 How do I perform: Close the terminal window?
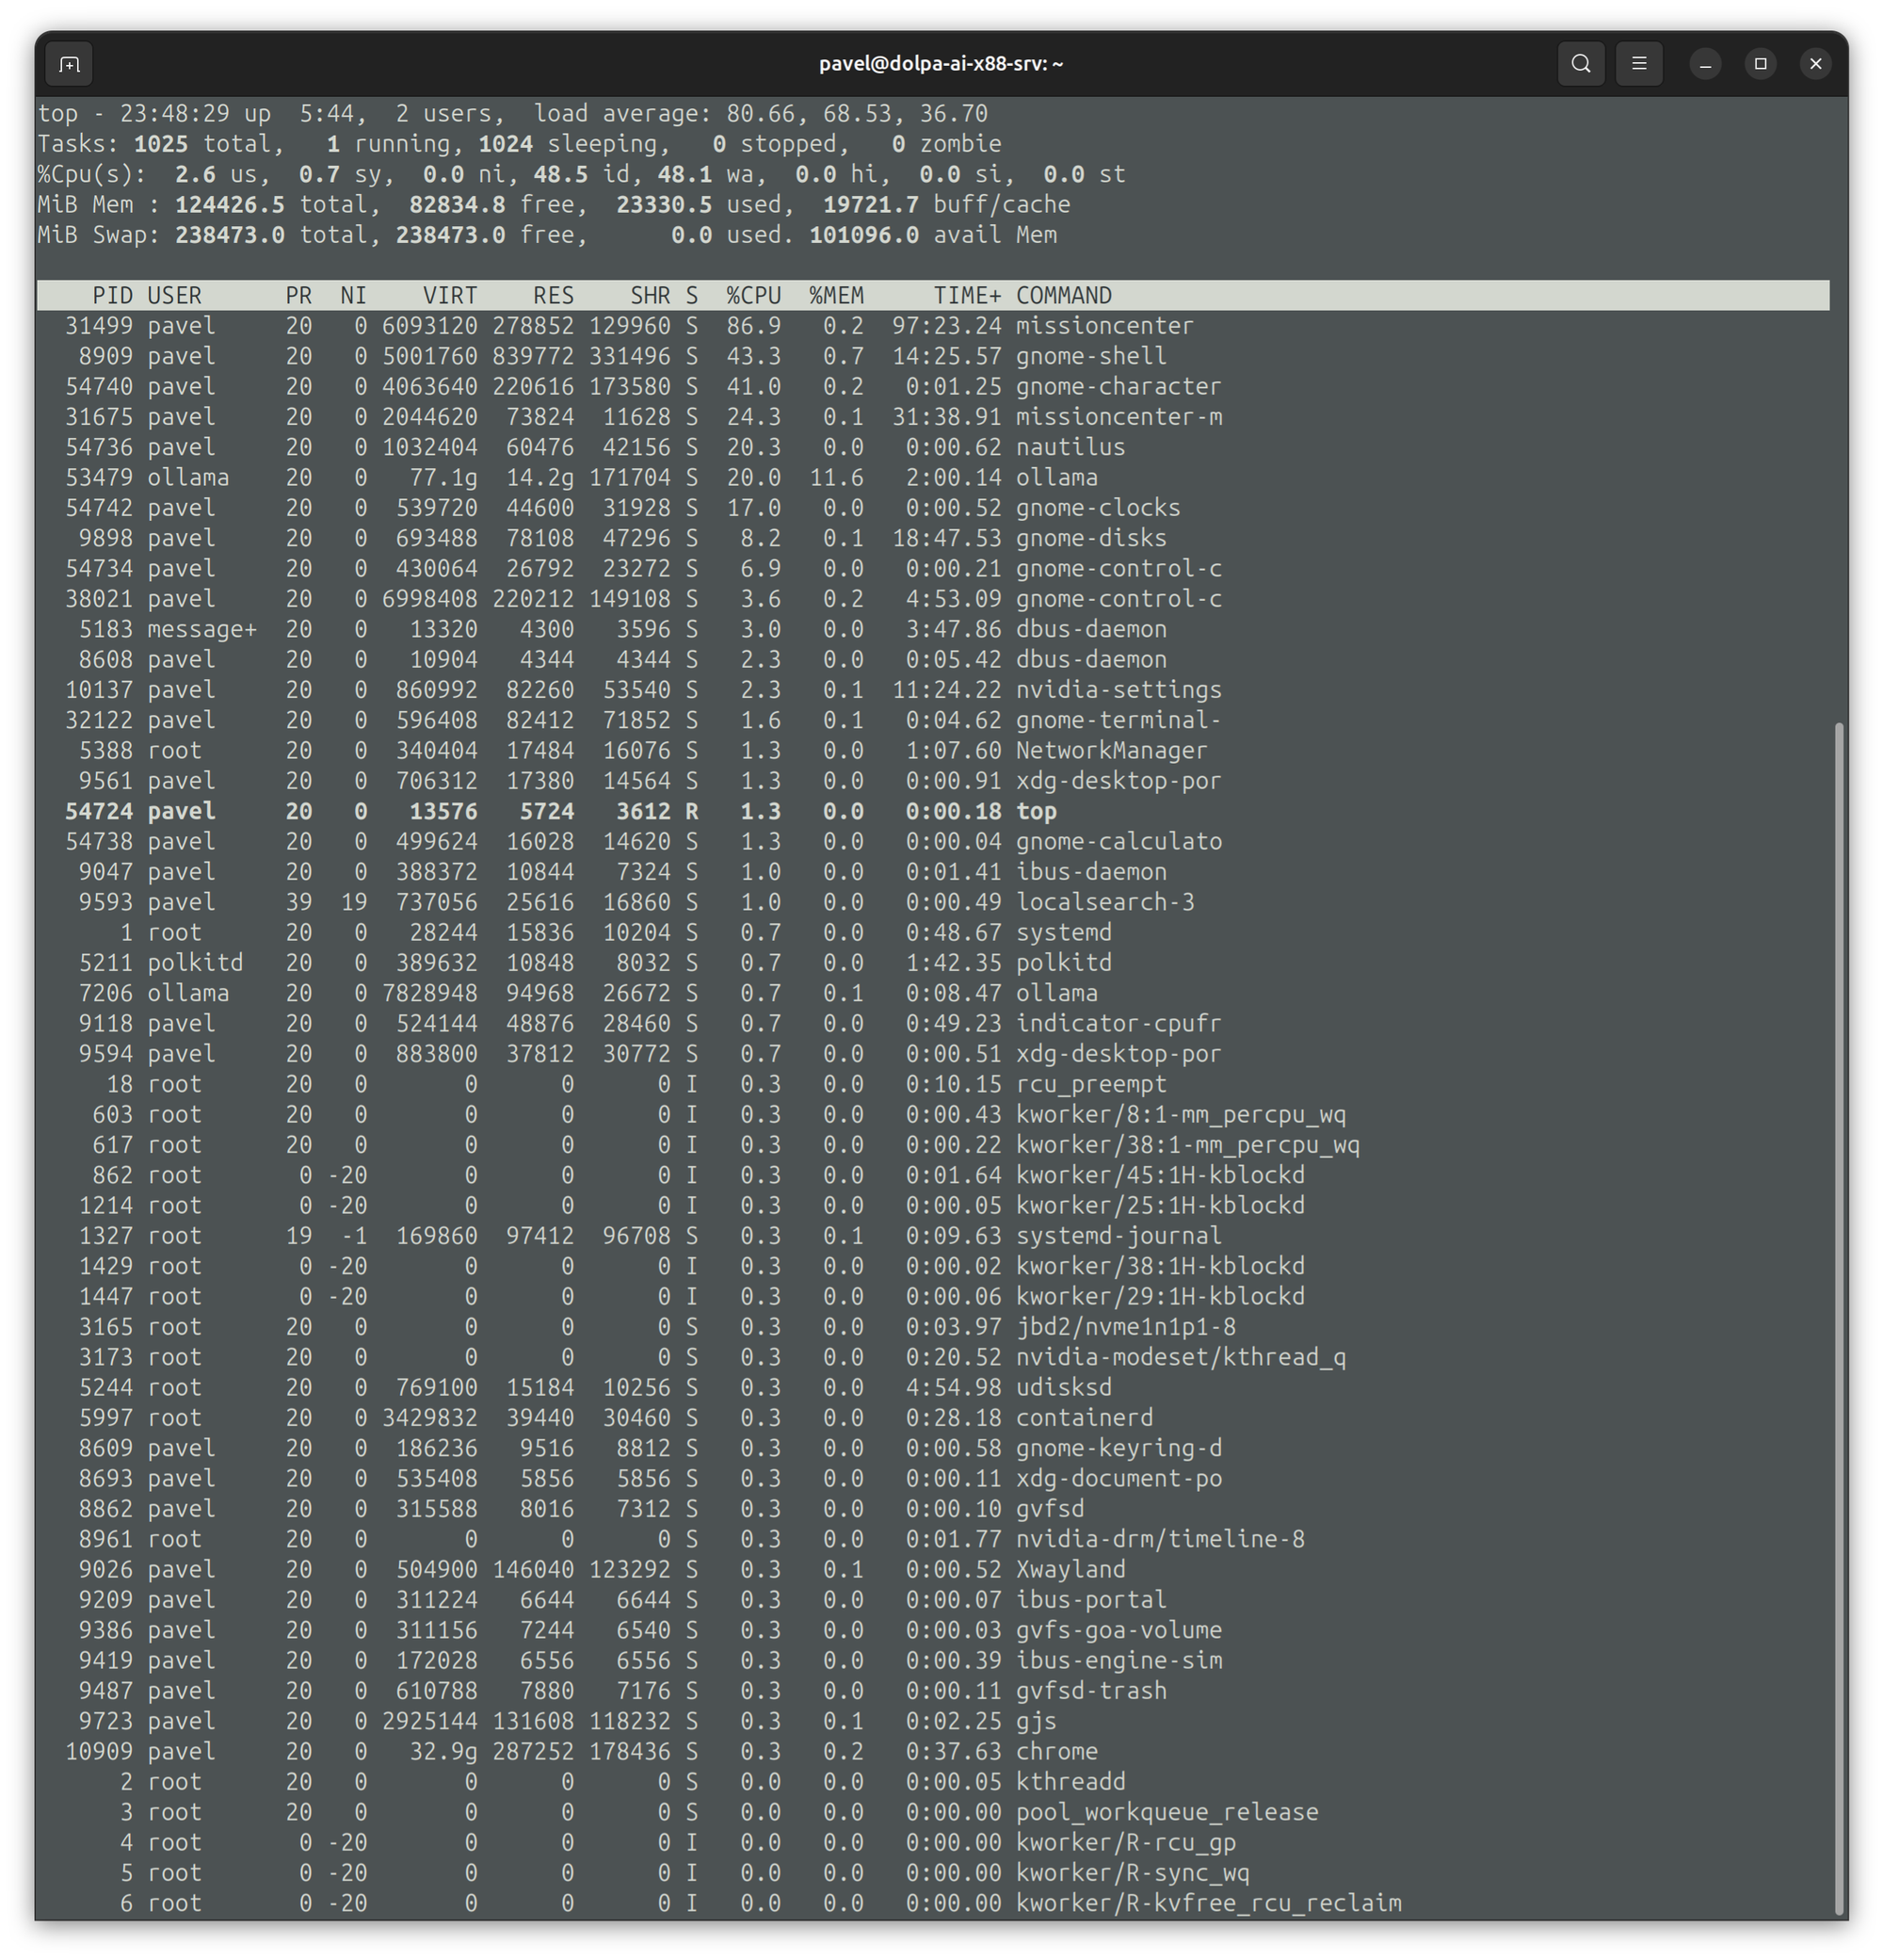(1816, 64)
